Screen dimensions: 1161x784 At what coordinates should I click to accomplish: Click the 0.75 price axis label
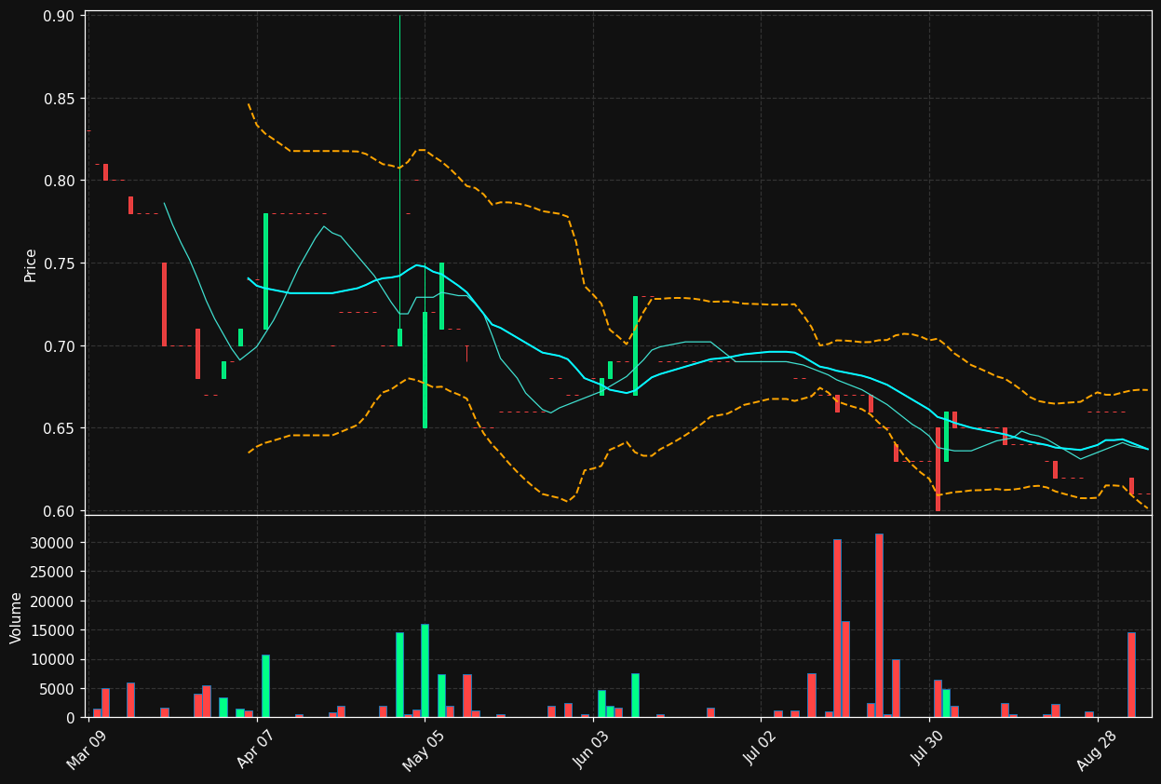(x=61, y=264)
